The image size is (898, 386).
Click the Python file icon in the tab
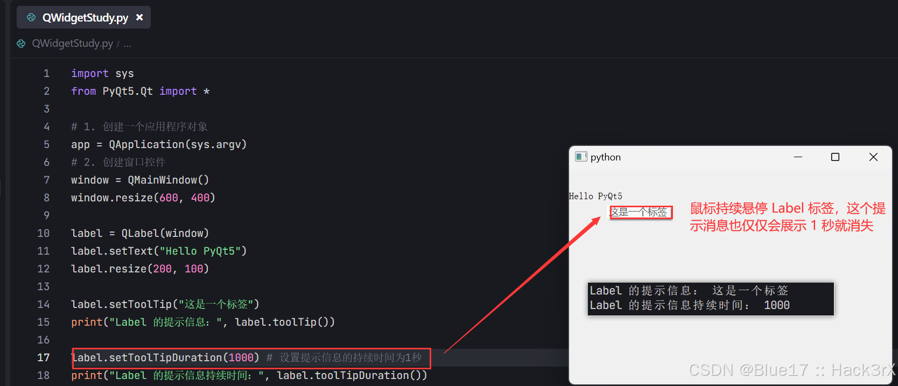point(31,17)
